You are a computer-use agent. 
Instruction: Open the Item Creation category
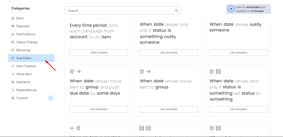pyautogui.click(x=26, y=66)
